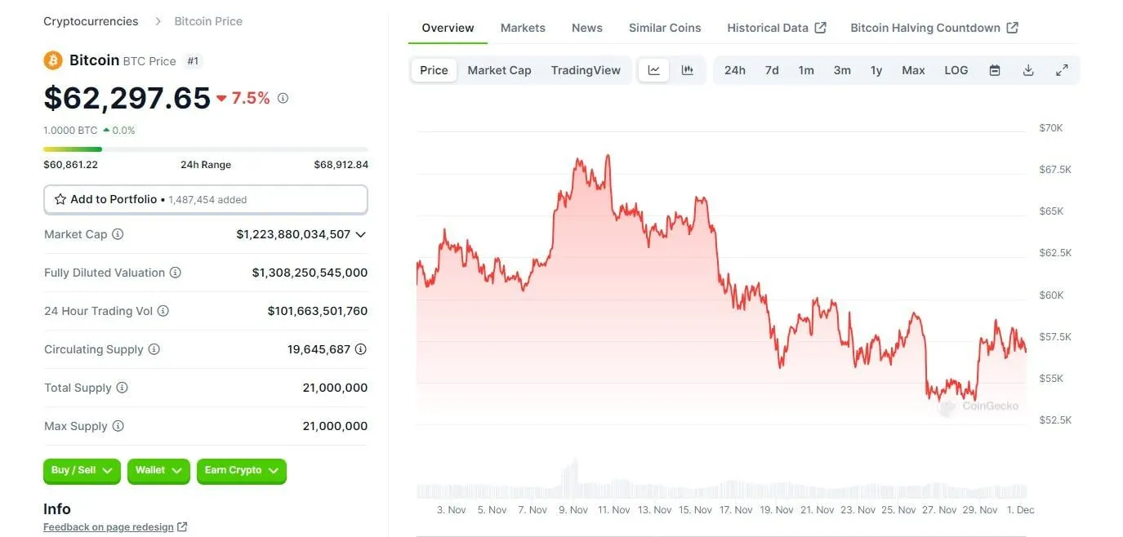Switch chart to Market Cap view
The height and width of the screenshot is (537, 1123).
tap(499, 70)
